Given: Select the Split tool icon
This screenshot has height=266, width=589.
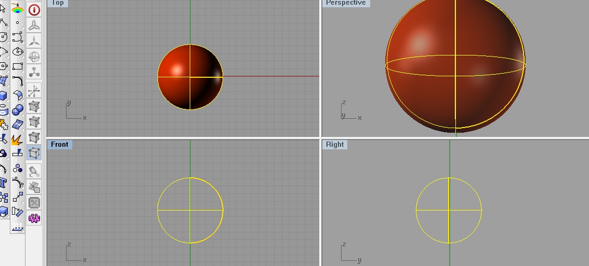Looking at the screenshot, I should [17, 153].
